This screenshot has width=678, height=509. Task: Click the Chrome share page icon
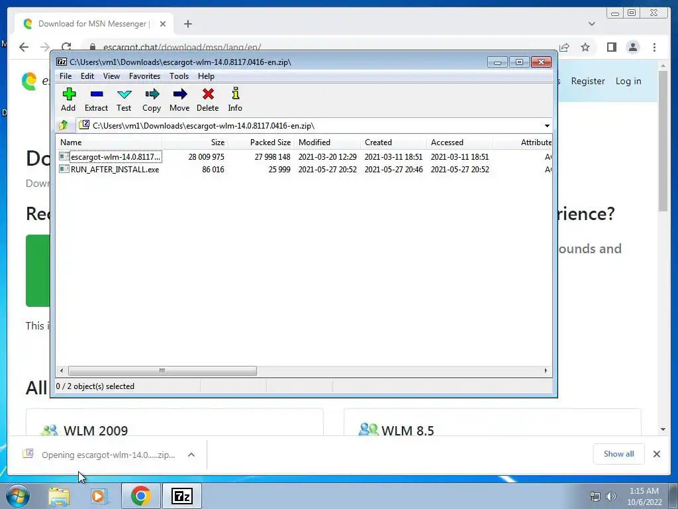(564, 47)
